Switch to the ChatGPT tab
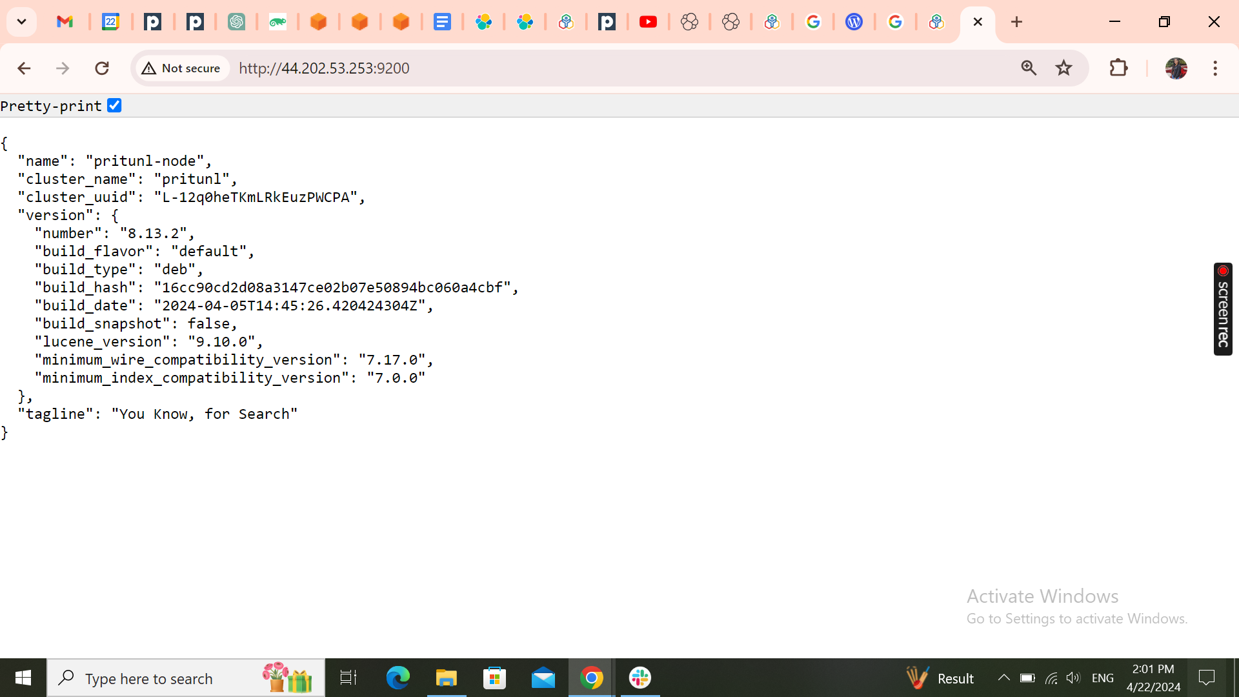 pyautogui.click(x=236, y=22)
